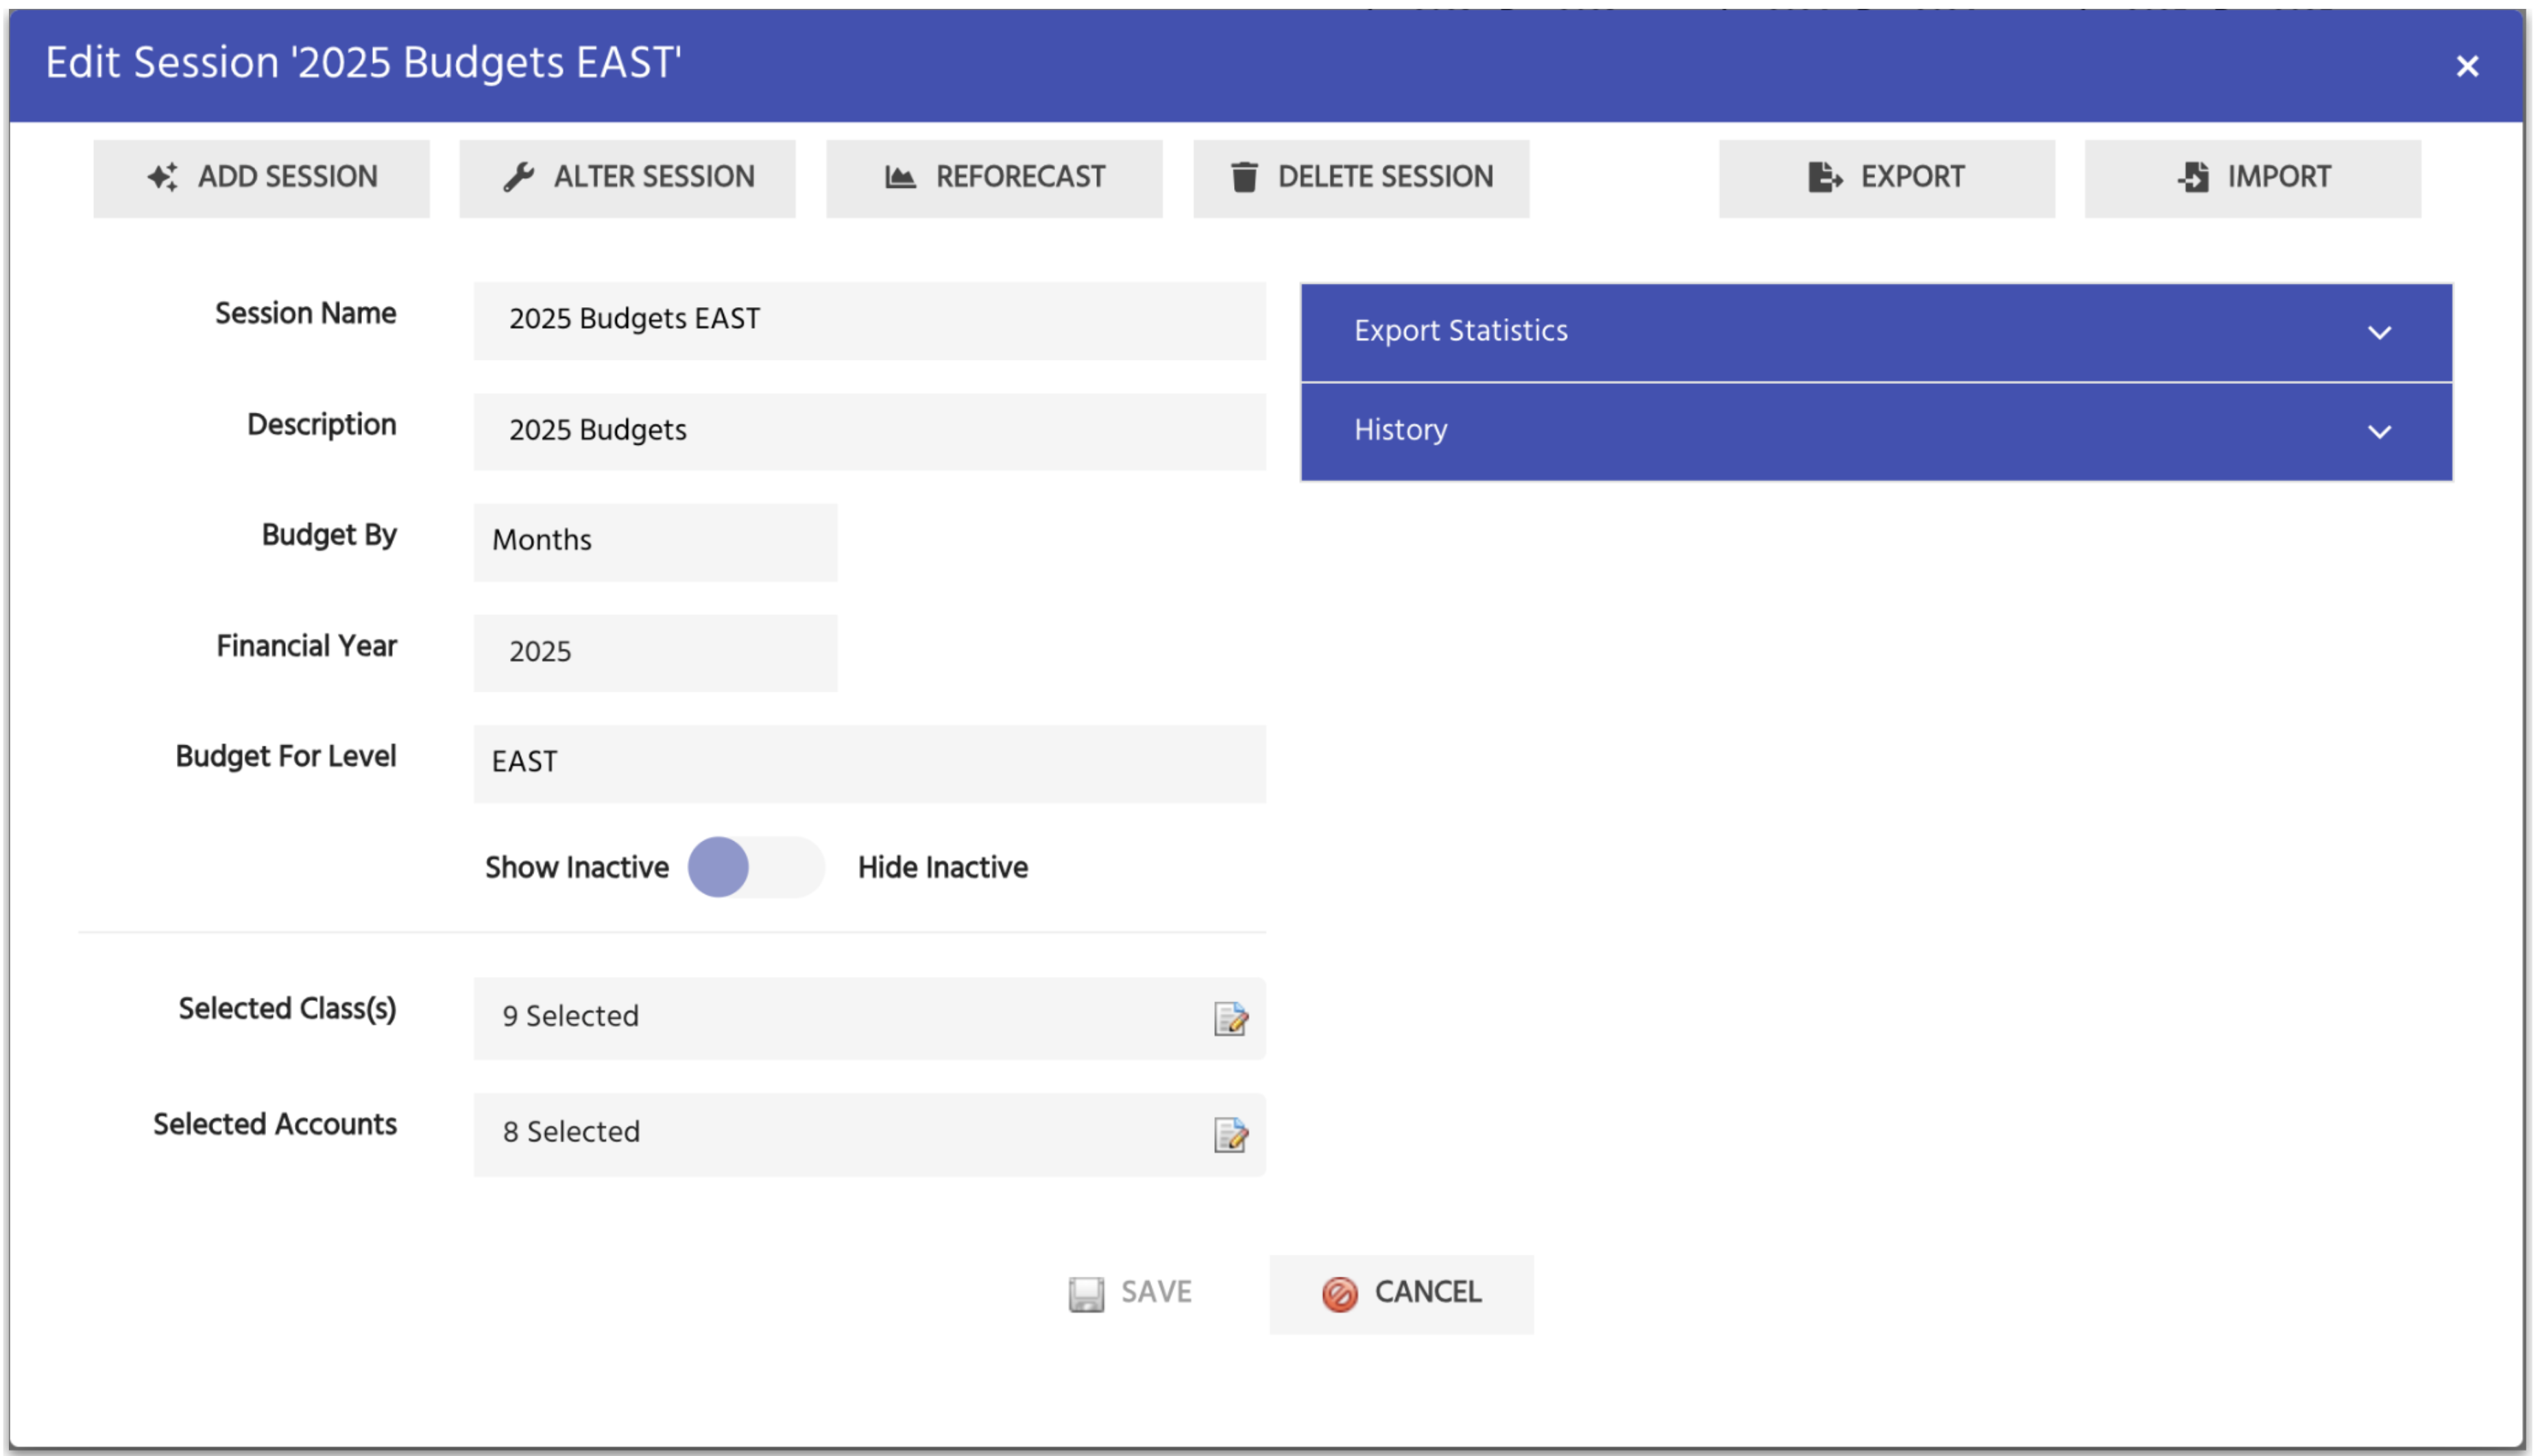The image size is (2538, 1456).
Task: Click the Session Name label
Action: tap(306, 313)
